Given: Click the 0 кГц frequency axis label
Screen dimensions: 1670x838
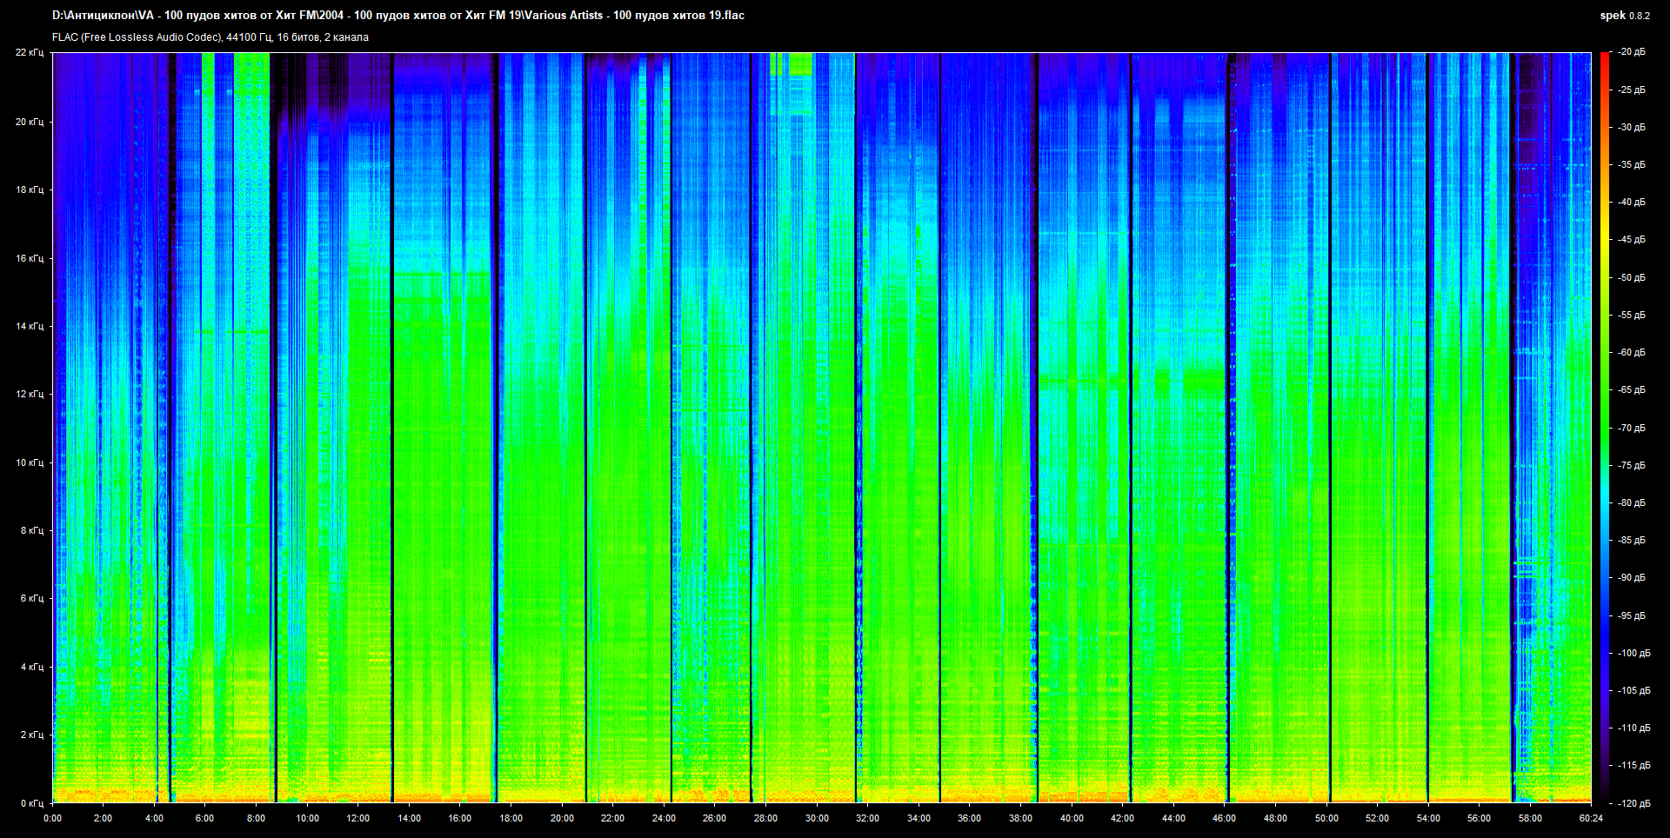Looking at the screenshot, I should 32,803.
